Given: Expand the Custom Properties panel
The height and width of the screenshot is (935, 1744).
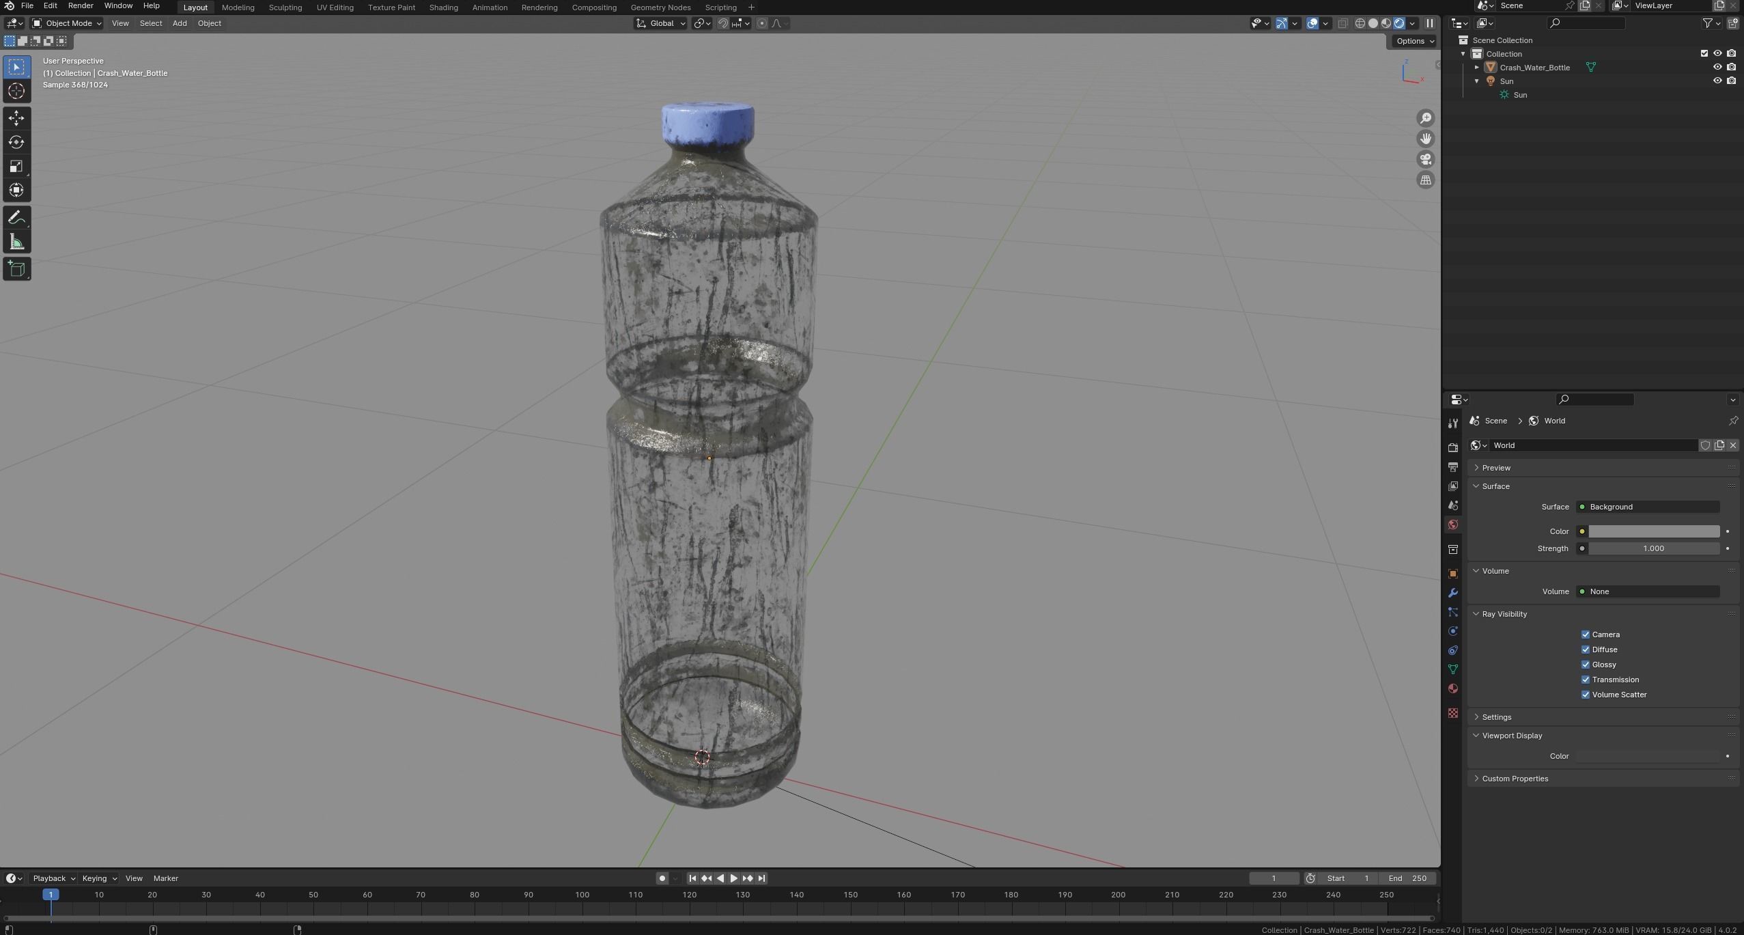Looking at the screenshot, I should 1515,779.
